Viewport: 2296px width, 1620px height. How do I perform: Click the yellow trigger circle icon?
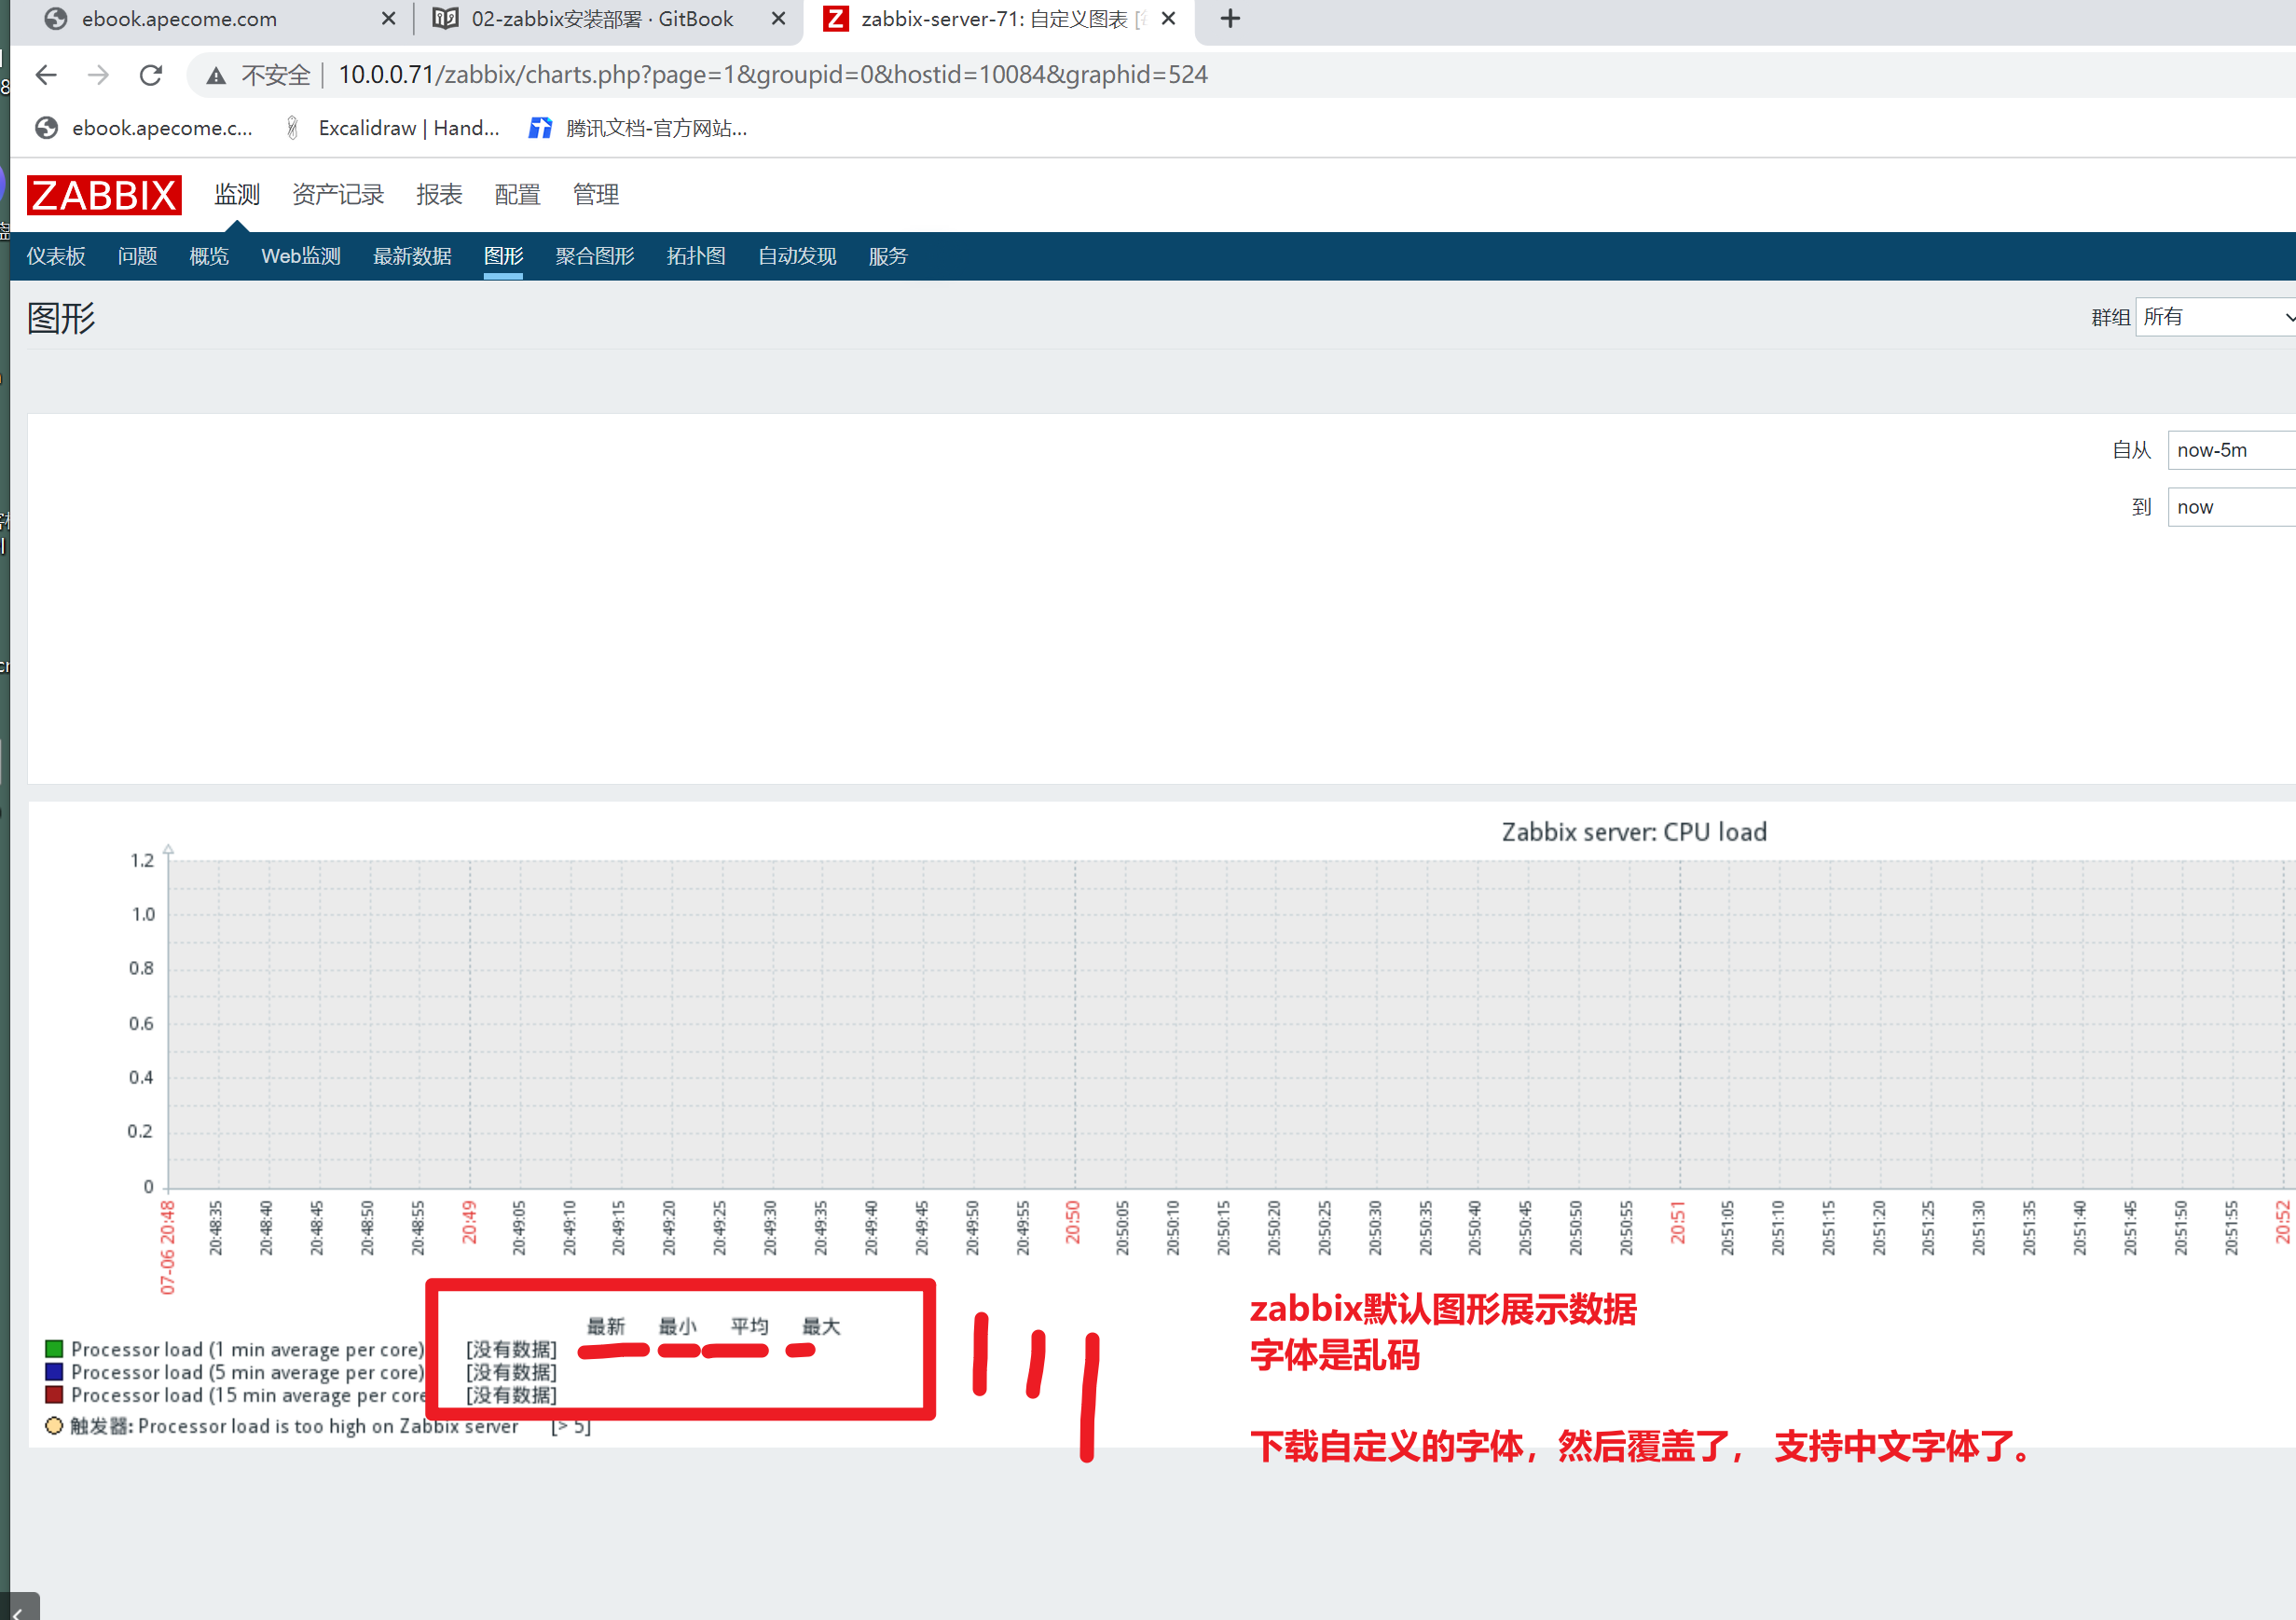(54, 1426)
